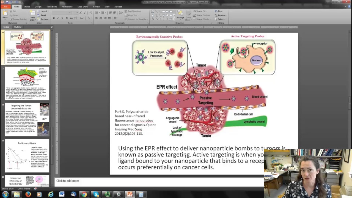Center text in Paragraph group
The image size is (352, 198).
pyautogui.click(x=101, y=18)
